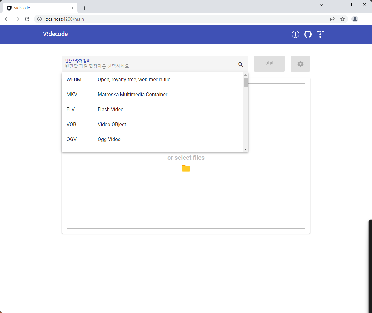Open Chrome three-dot menu
Screen dimensions: 372x313
click(365, 19)
